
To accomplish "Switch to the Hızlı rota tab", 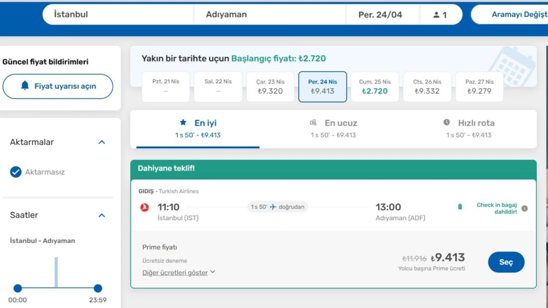I will [x=469, y=128].
